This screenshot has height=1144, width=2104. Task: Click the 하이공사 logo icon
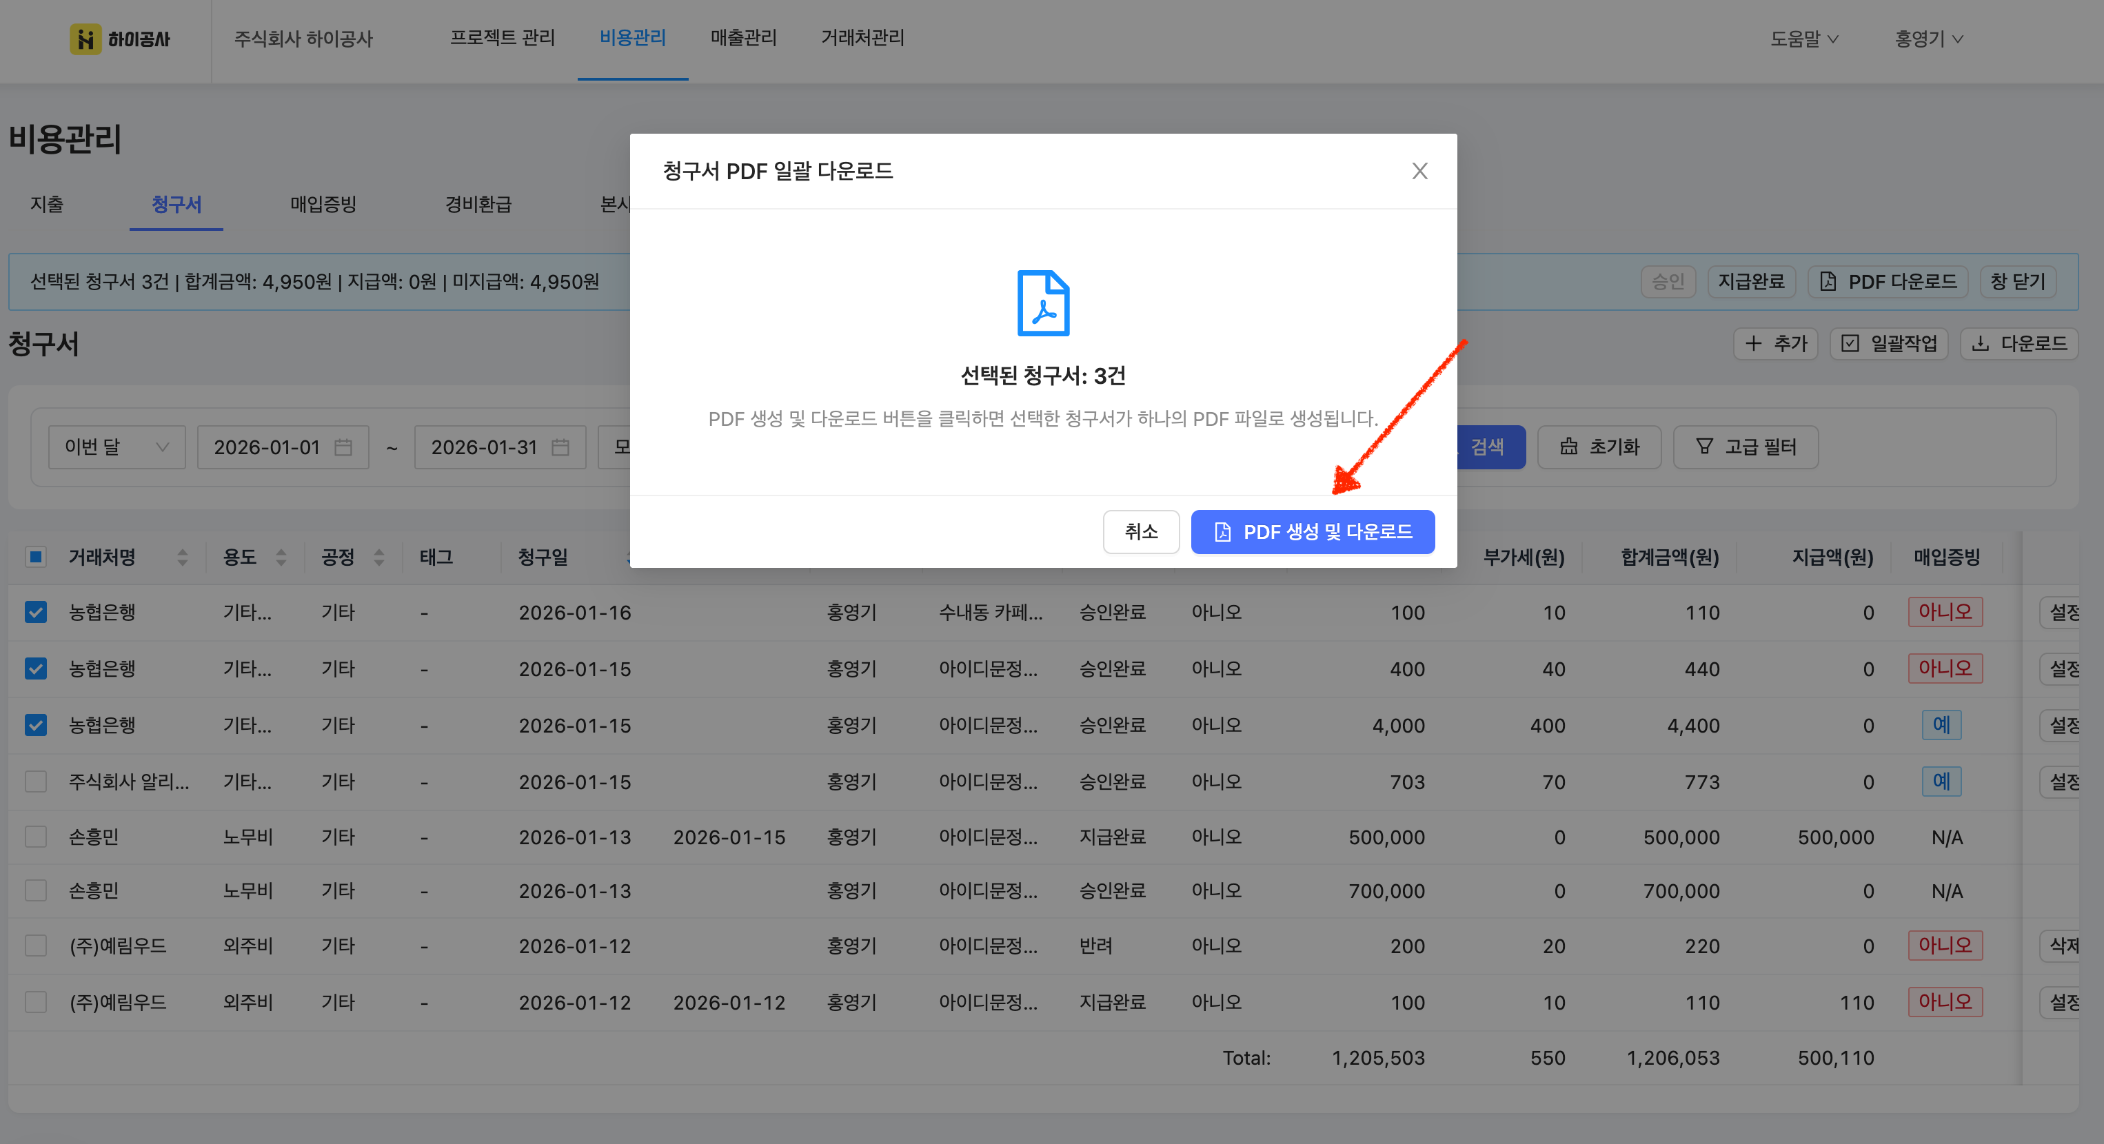click(85, 39)
